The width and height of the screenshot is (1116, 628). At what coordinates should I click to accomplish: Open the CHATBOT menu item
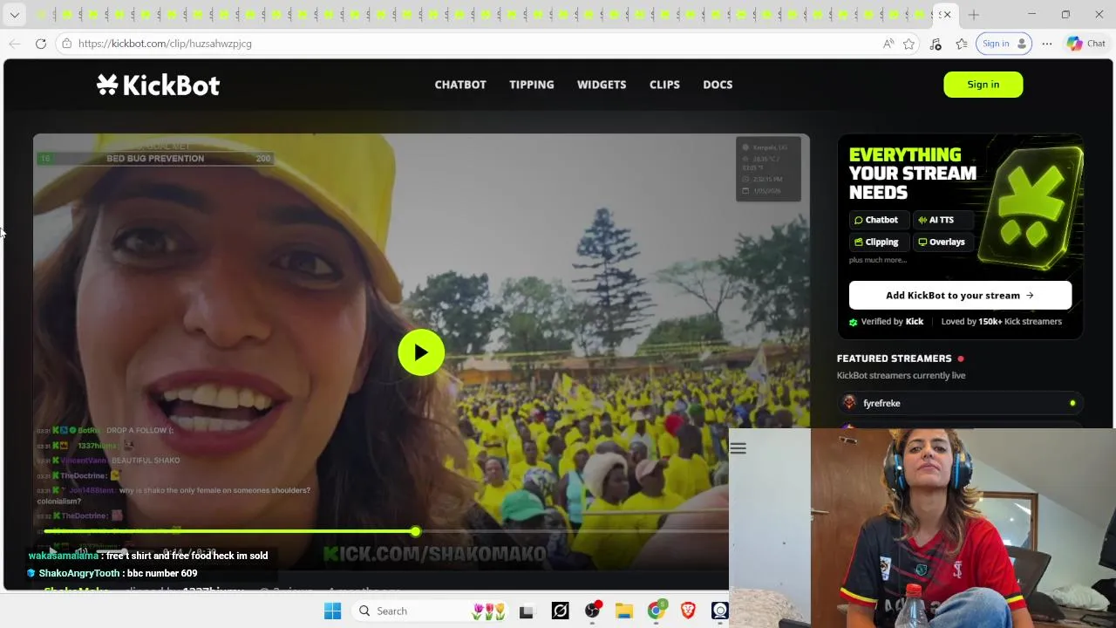[460, 85]
